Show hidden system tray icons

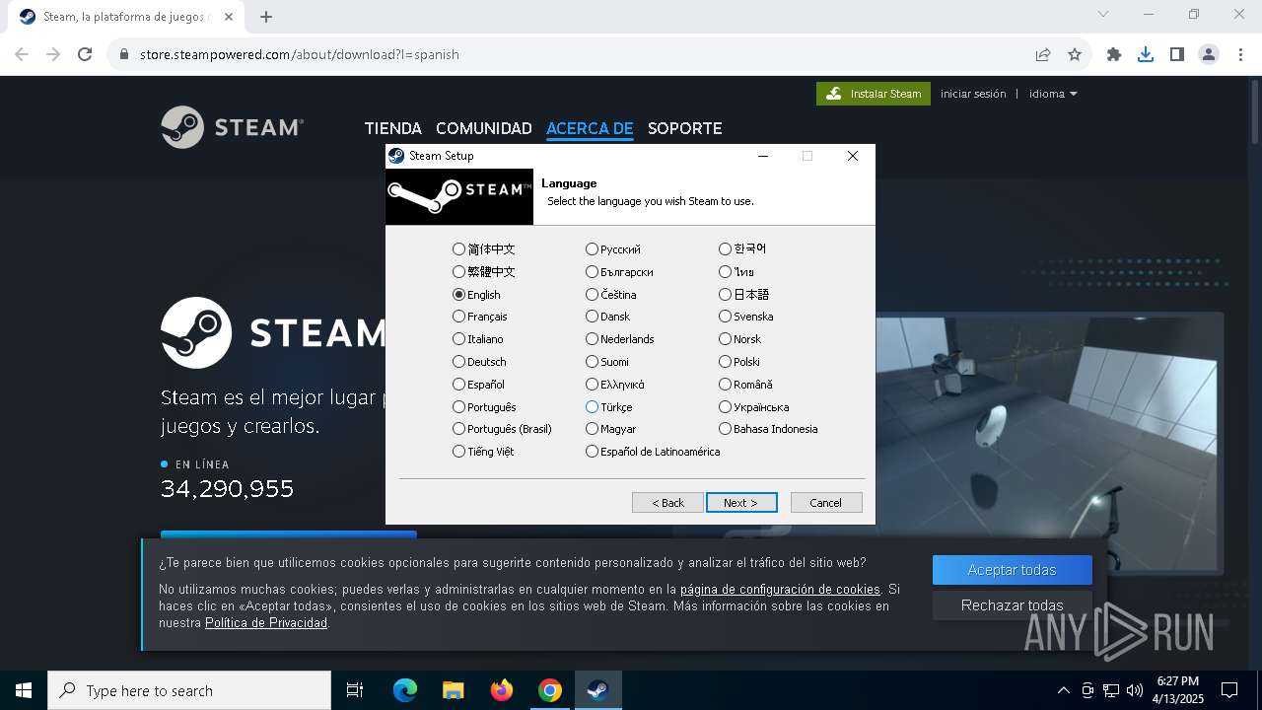point(1063,690)
